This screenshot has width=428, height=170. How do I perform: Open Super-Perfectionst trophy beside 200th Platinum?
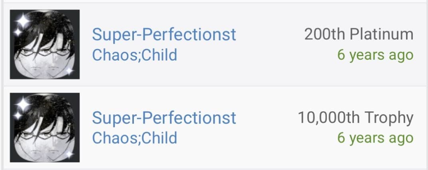[x=164, y=35]
